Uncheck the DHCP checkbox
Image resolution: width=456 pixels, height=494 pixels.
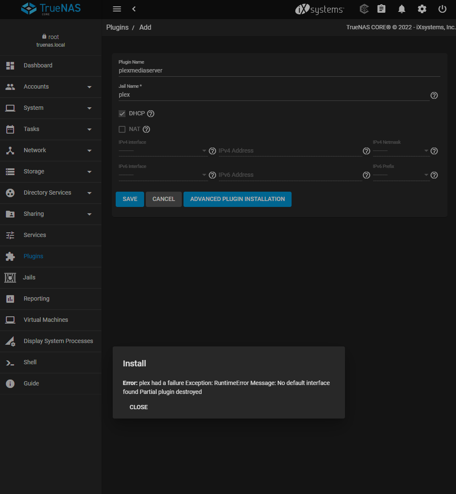coord(122,114)
